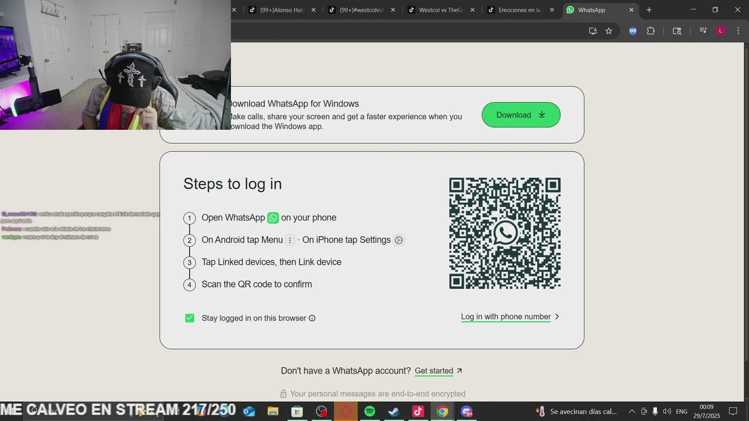The height and width of the screenshot is (421, 749).
Task: Click 'Log in with phone number' link
Action: [x=506, y=317]
